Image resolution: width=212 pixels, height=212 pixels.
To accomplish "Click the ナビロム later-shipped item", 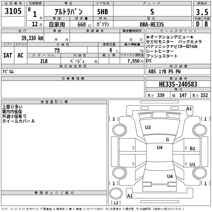I will [x=8, y=71].
